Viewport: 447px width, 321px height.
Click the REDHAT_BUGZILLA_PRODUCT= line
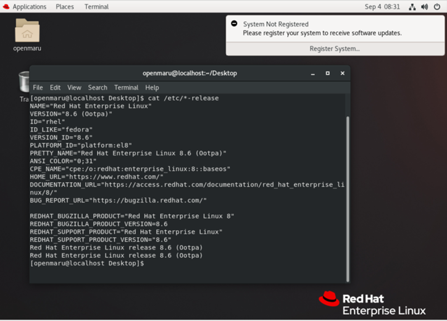(x=132, y=216)
